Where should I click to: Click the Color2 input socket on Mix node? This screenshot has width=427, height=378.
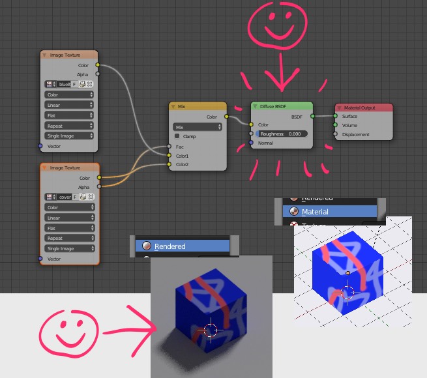[169, 164]
